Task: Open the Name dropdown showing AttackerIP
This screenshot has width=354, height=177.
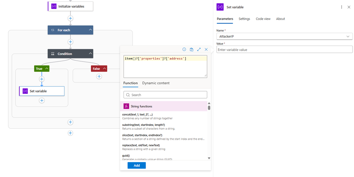Action: 284,36
